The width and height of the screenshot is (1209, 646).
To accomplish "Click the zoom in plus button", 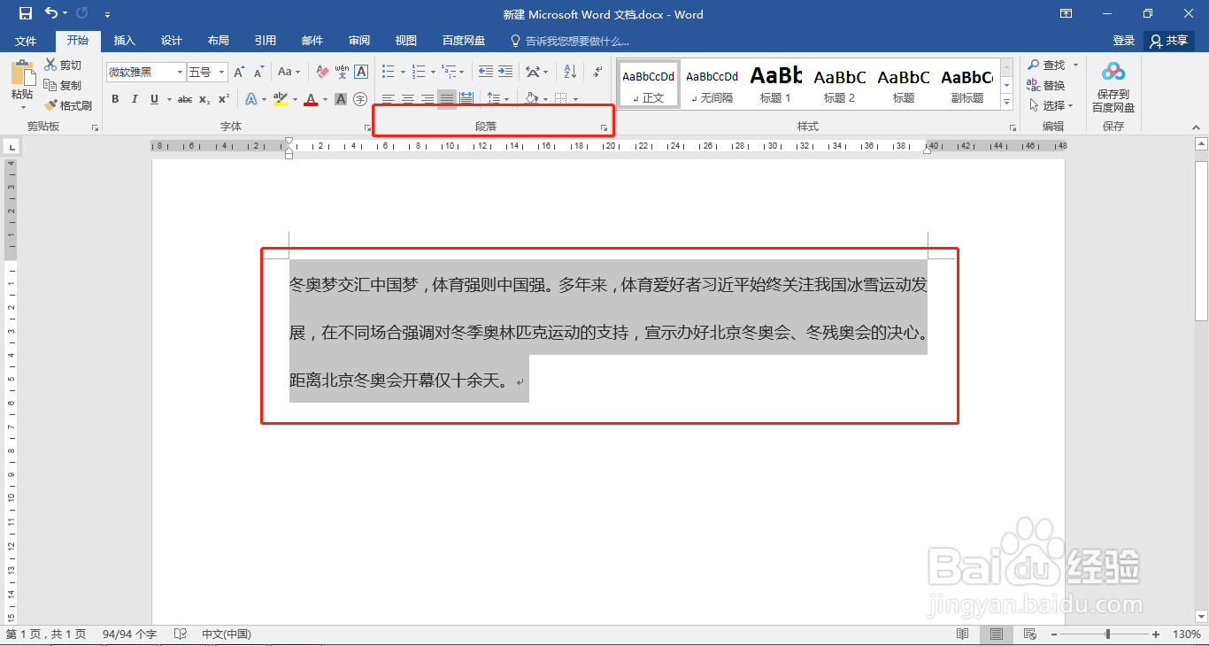I will point(1156,634).
